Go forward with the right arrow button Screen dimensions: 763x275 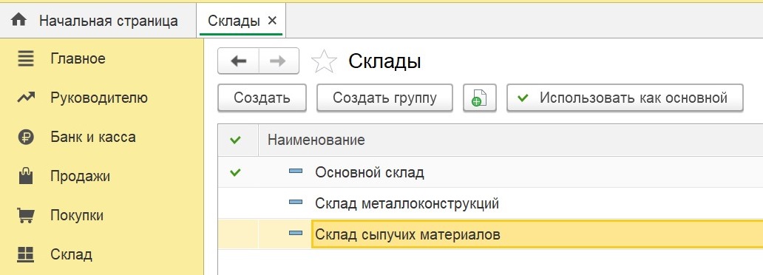tap(279, 61)
